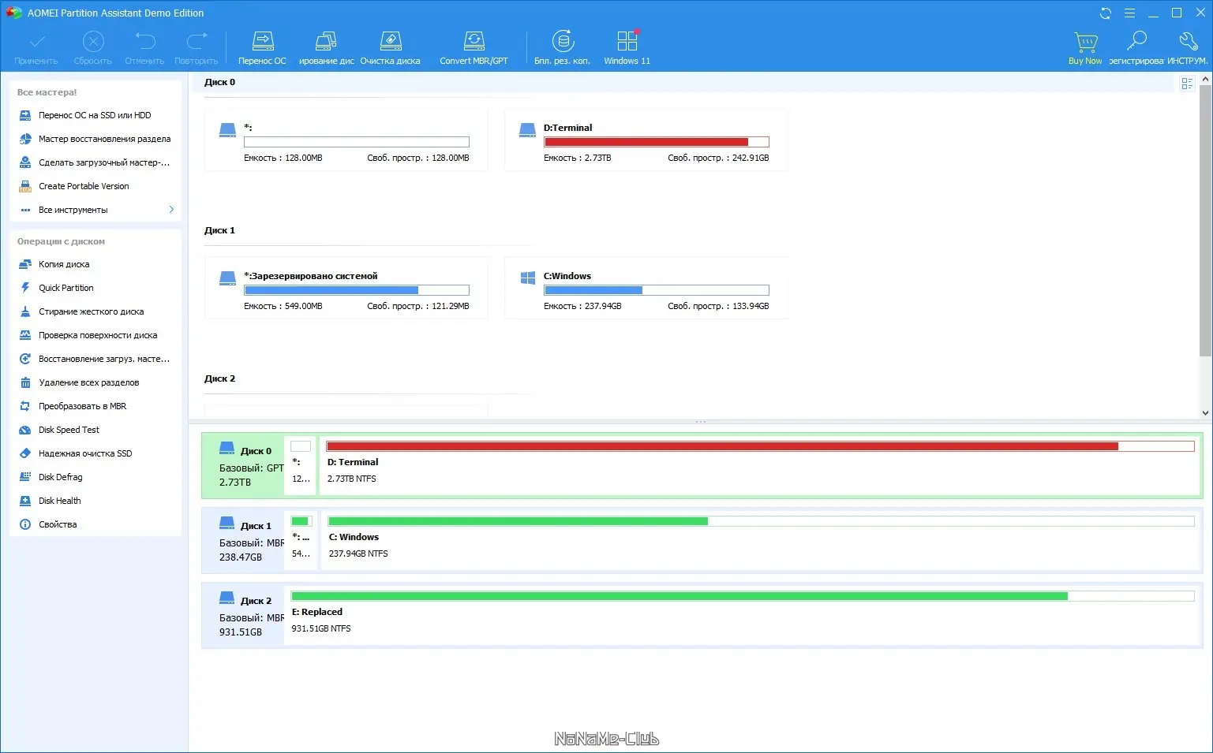The height and width of the screenshot is (753, 1213).
Task: Select the C: Windows green usage bar
Action: click(761, 521)
